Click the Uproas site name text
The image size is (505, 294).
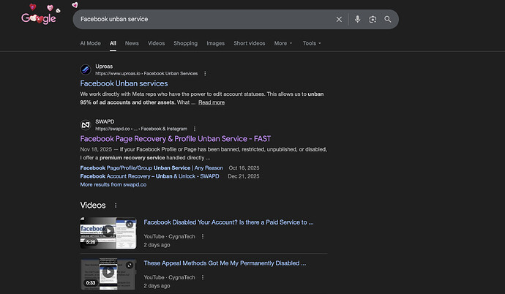coord(104,67)
